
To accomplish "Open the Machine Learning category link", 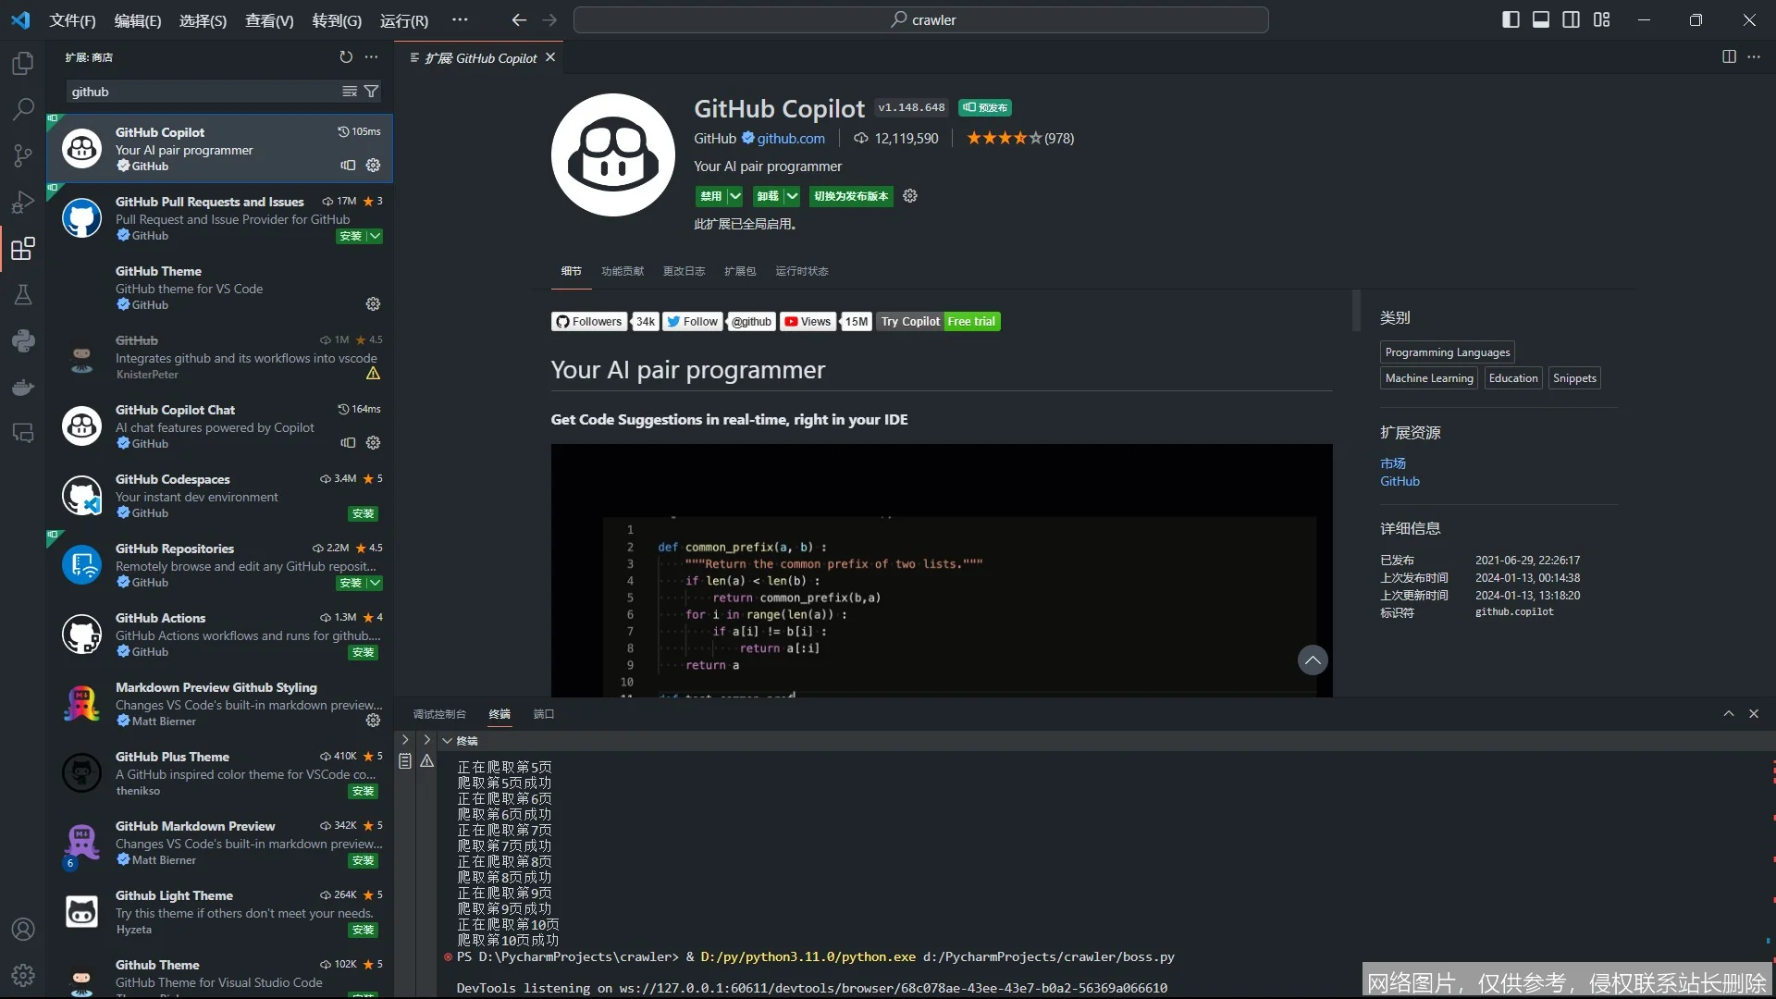I will 1428,377.
